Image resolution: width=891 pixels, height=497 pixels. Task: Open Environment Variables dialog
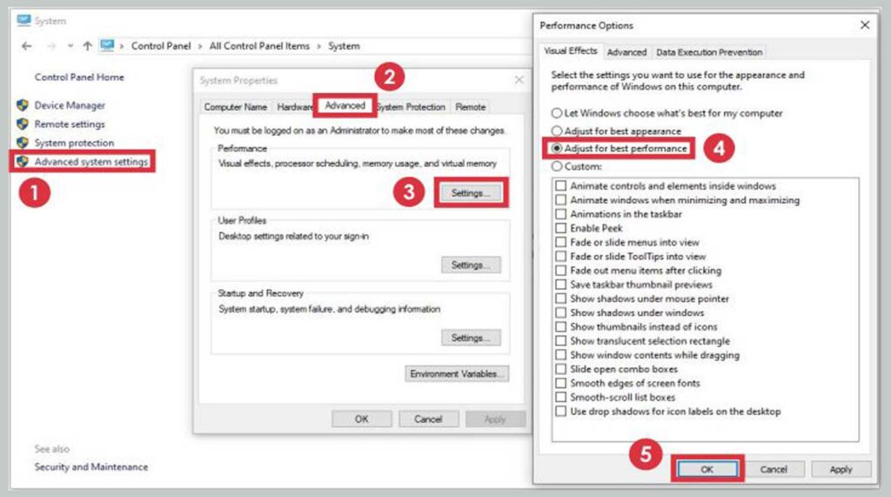point(457,374)
